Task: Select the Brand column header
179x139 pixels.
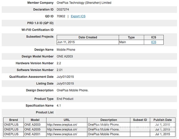Action: coord(14,120)
